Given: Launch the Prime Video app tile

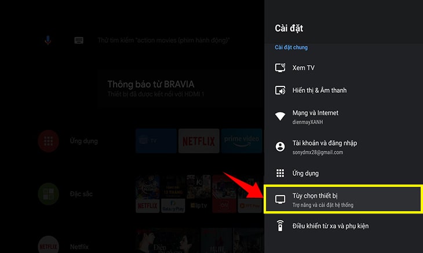Looking at the screenshot, I should [242, 141].
